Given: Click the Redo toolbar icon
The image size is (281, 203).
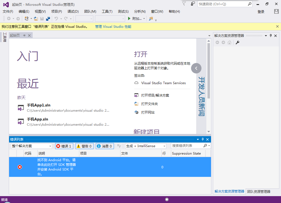Looking at the screenshot, I should click(x=66, y=18).
